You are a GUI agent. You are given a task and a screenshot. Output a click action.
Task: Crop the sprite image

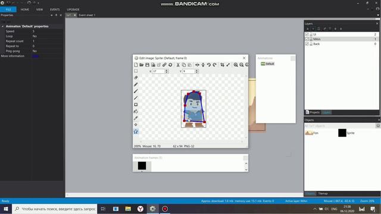[x=222, y=65]
